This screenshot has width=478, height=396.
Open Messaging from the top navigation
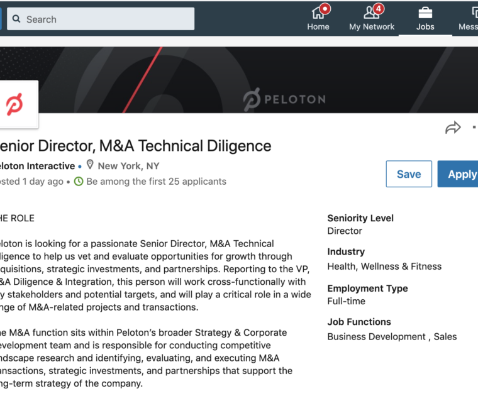469,19
